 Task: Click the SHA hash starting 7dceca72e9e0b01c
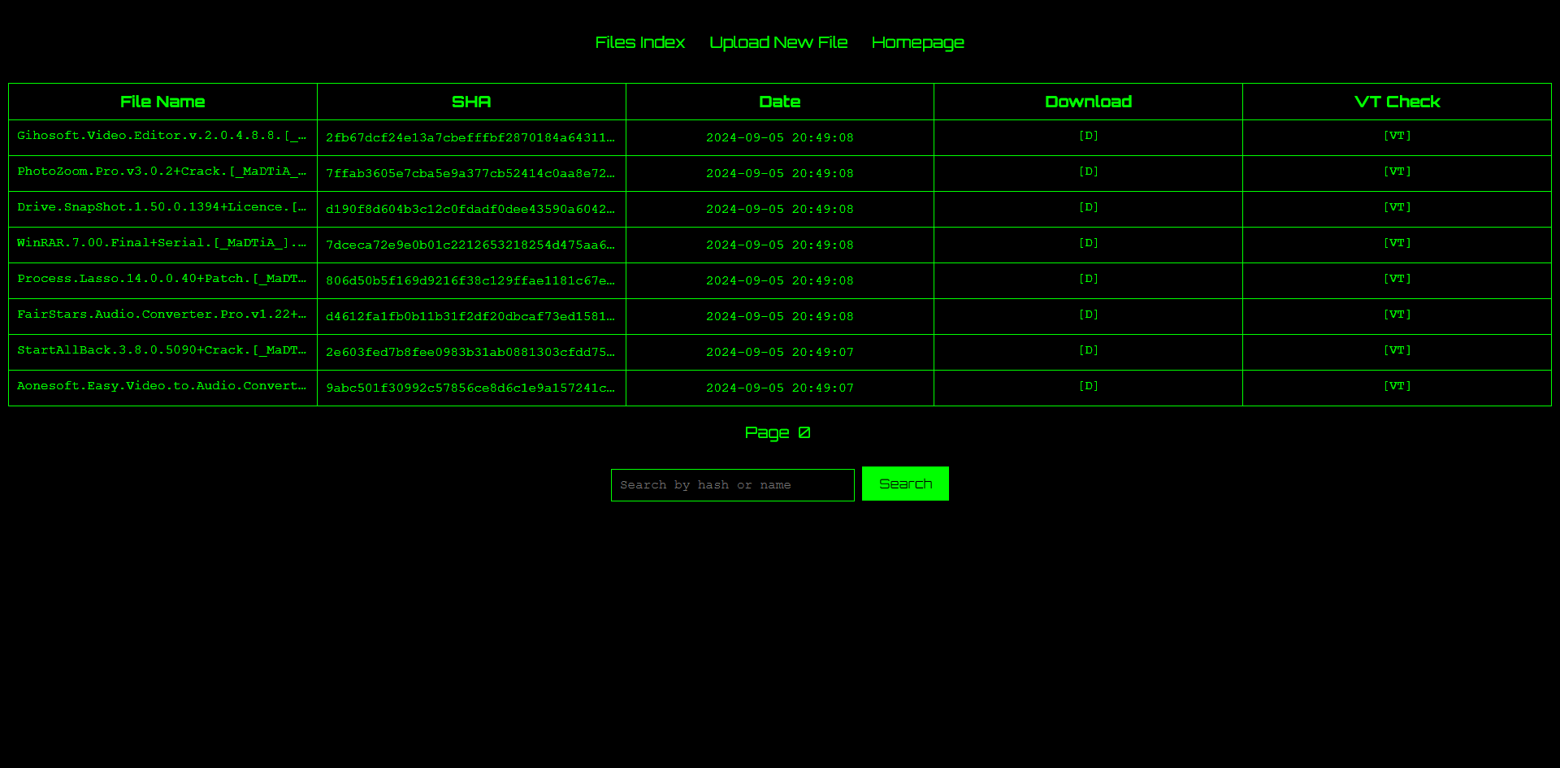(x=470, y=245)
